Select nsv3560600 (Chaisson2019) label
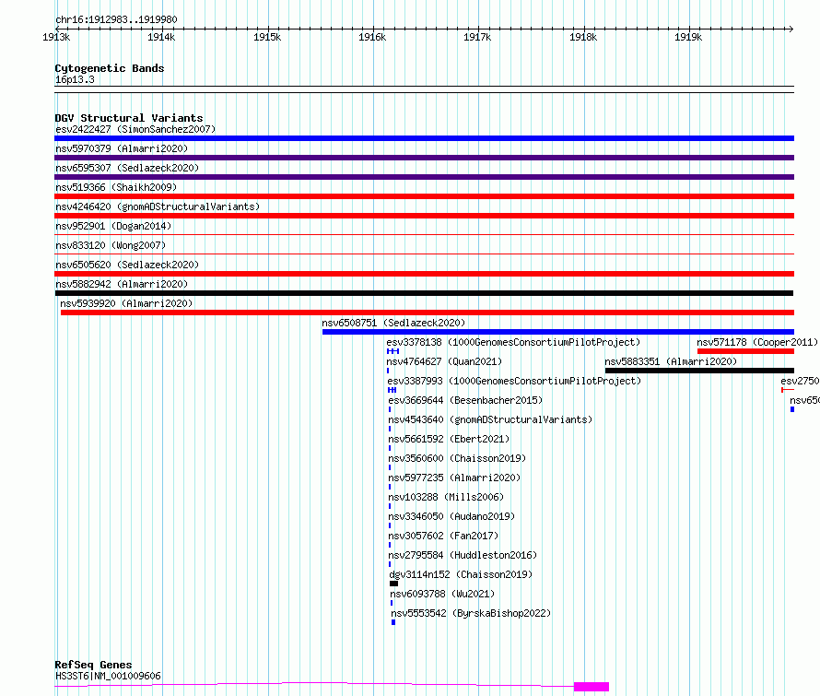Screen dimensions: 820x696 click(x=457, y=458)
